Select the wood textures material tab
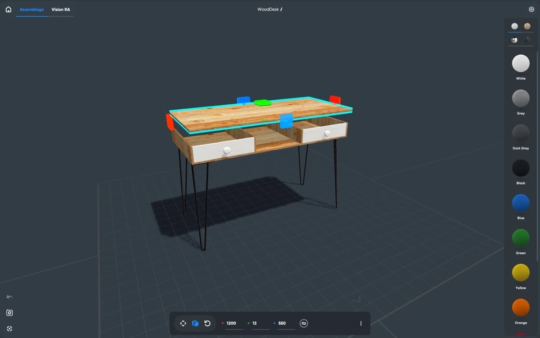 (527, 26)
